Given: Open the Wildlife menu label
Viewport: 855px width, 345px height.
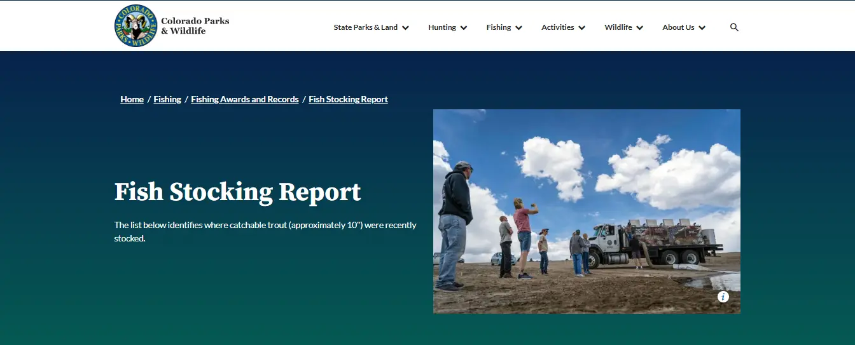Looking at the screenshot, I should (x=618, y=27).
